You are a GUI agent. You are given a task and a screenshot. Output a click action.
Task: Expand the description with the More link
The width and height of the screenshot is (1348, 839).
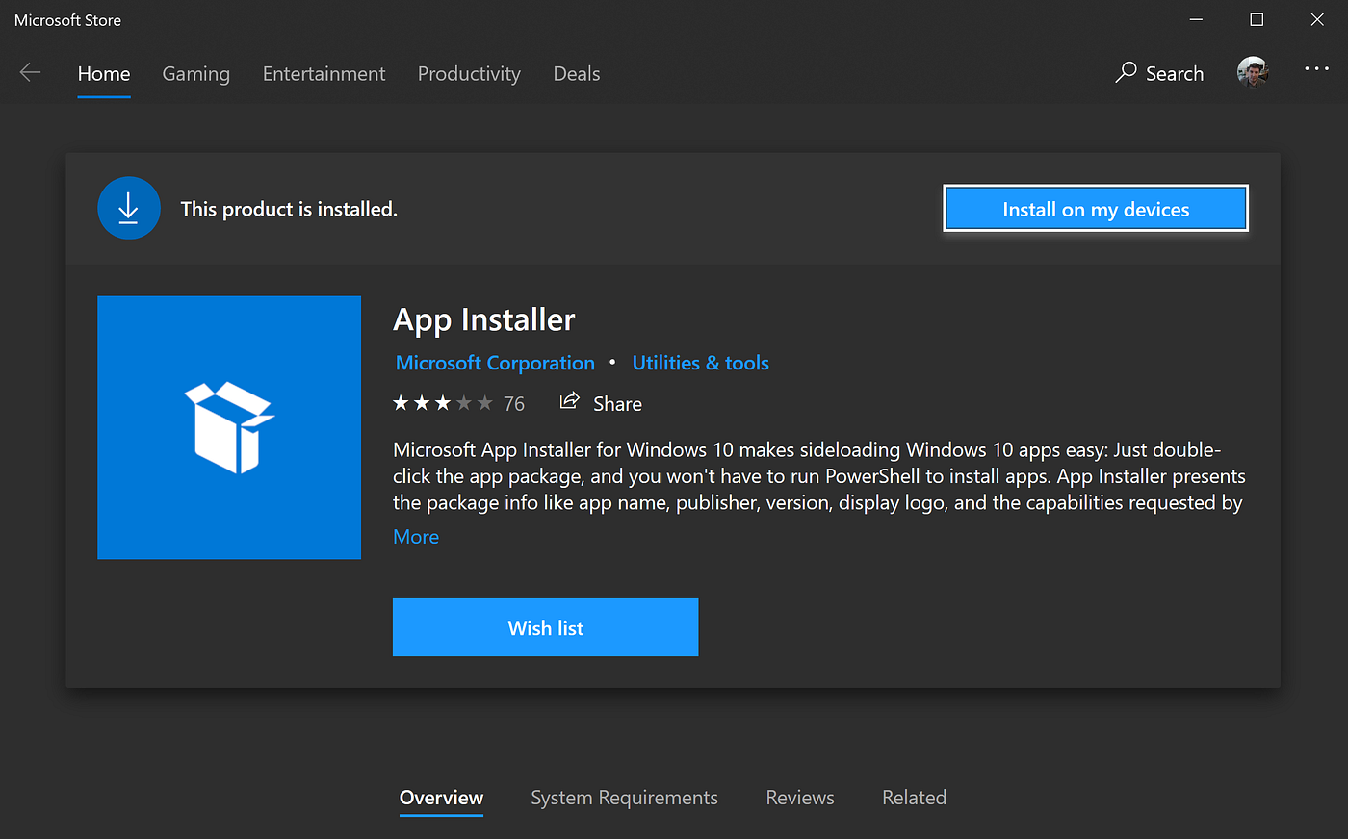[x=415, y=536]
